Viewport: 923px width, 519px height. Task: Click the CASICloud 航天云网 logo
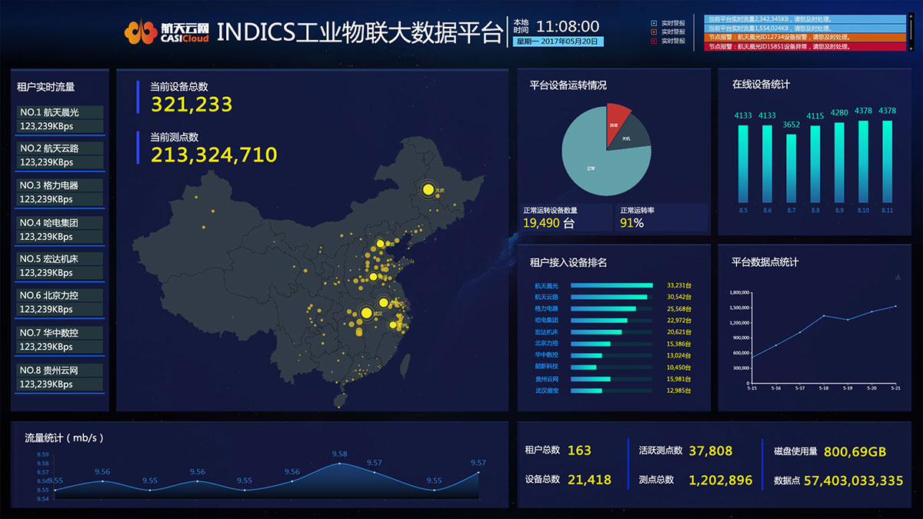pyautogui.click(x=166, y=32)
